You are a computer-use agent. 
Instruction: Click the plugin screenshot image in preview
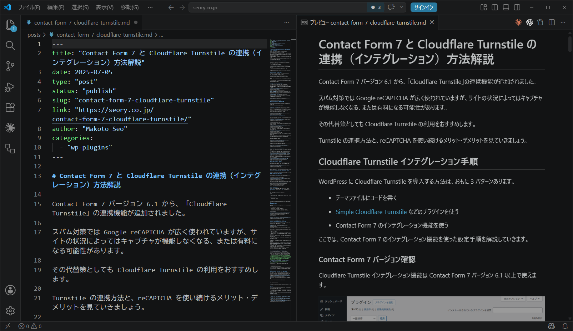pyautogui.click(x=432, y=309)
